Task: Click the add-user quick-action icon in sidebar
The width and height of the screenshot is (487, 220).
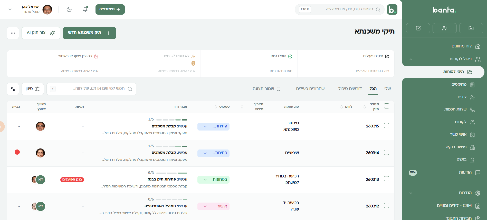Action: 444,28
